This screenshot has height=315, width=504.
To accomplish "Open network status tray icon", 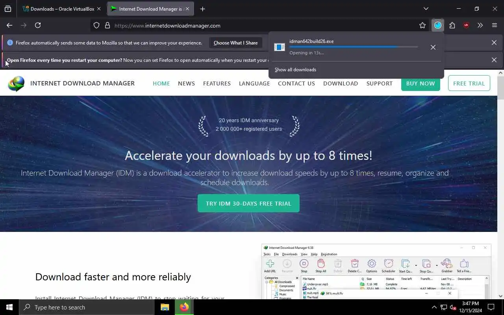I will click(x=443, y=307).
